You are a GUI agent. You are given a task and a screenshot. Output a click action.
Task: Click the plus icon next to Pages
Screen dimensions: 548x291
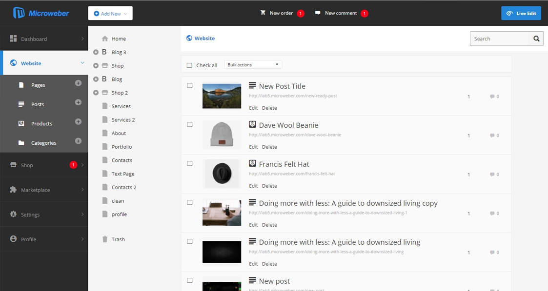pyautogui.click(x=78, y=83)
